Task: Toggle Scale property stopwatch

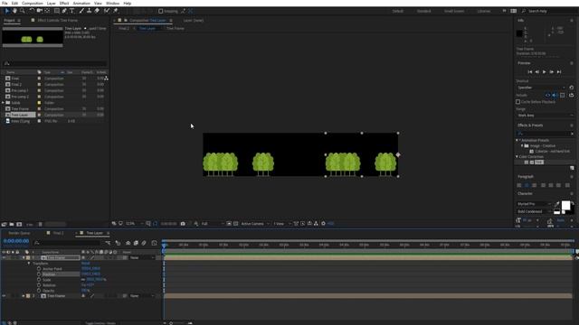Action: click(x=39, y=280)
